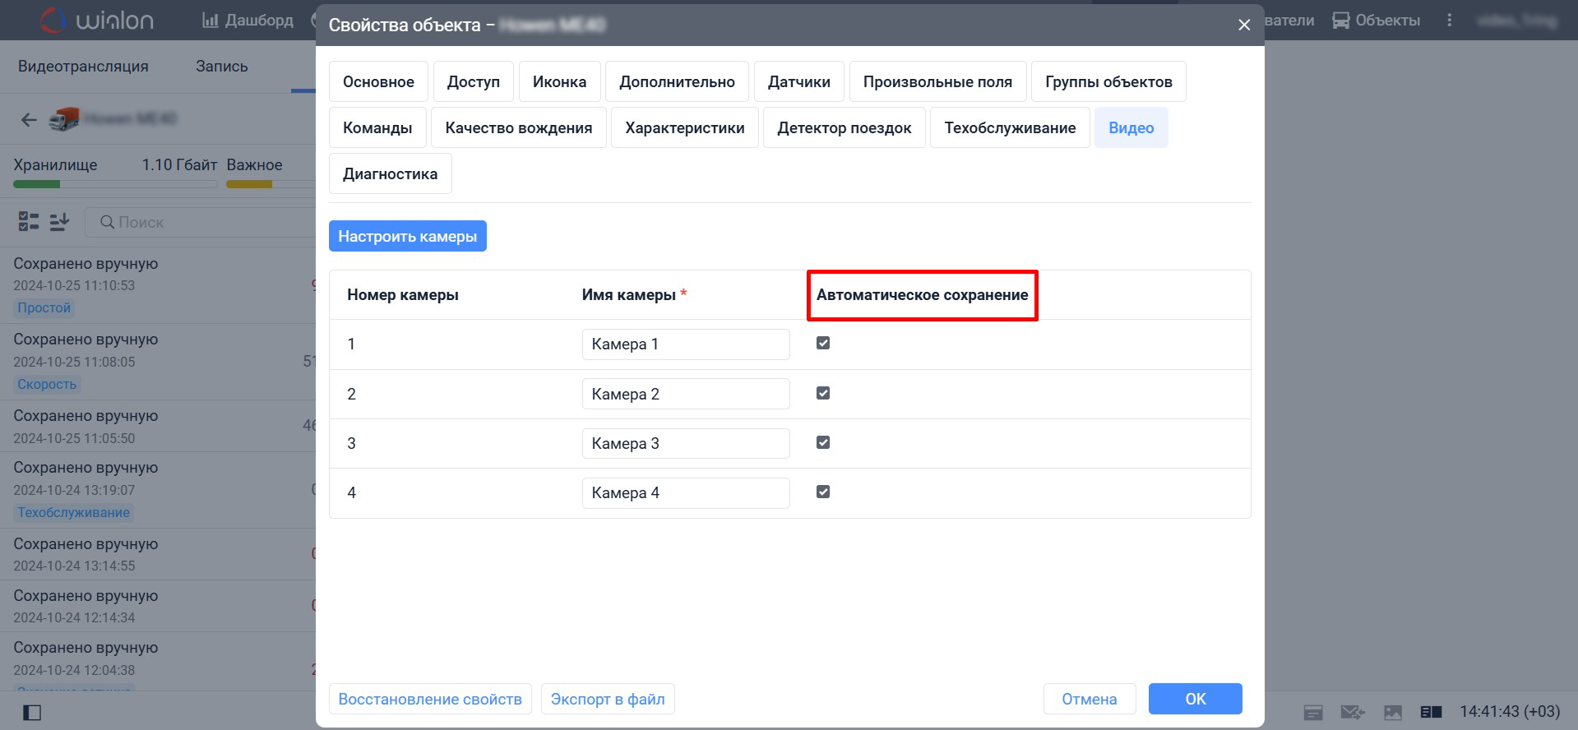This screenshot has width=1578, height=730.
Task: Switch to the Иконка tab
Action: 559,81
